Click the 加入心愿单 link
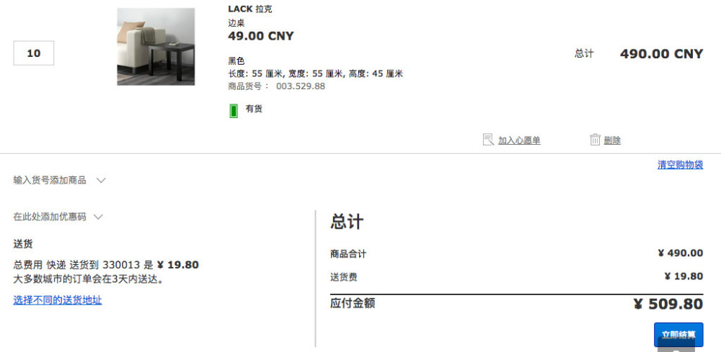Screen dimensions: 721x352 coord(519,140)
